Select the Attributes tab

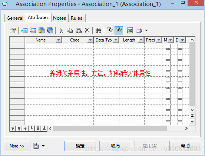pos(38,17)
